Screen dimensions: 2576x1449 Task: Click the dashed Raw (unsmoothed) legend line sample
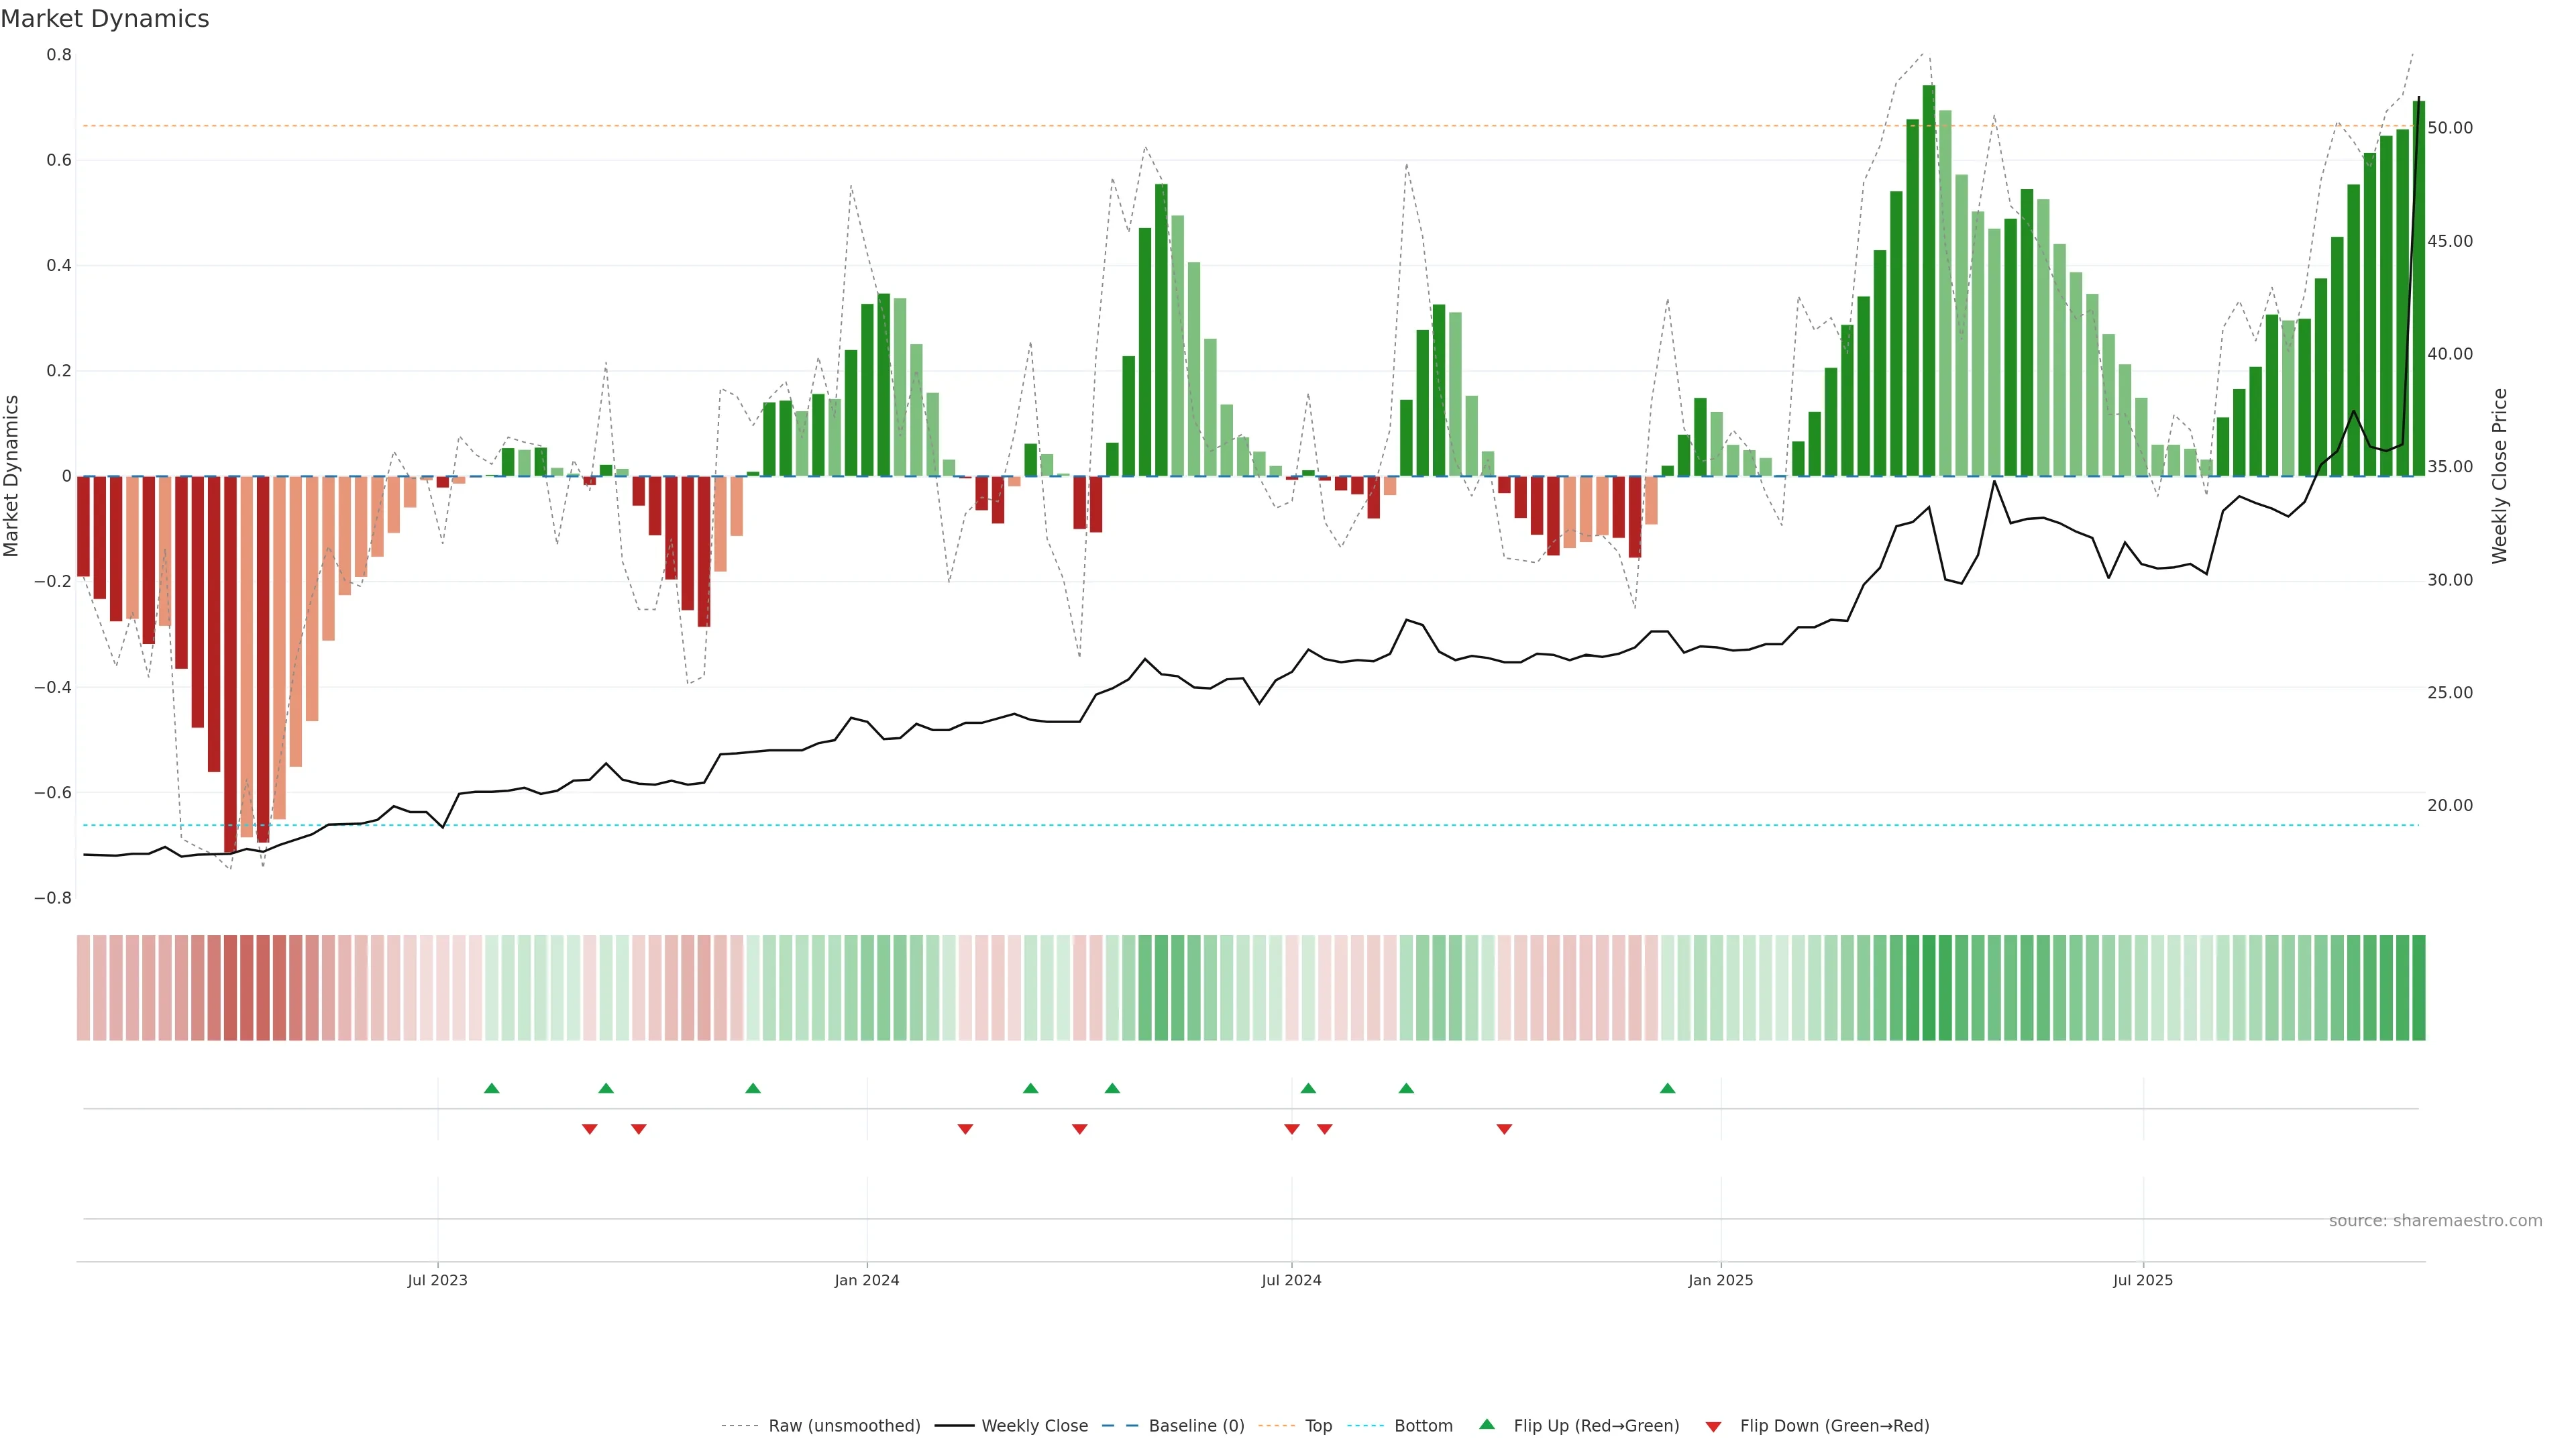point(739,1426)
